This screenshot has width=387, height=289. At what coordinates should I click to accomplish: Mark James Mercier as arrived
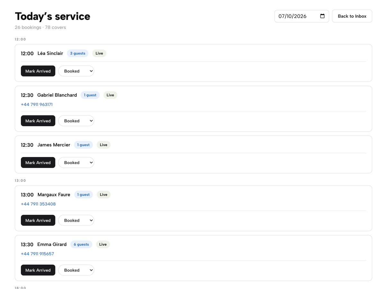click(x=38, y=162)
